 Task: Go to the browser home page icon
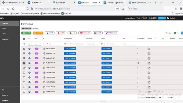(x=13, y=9)
